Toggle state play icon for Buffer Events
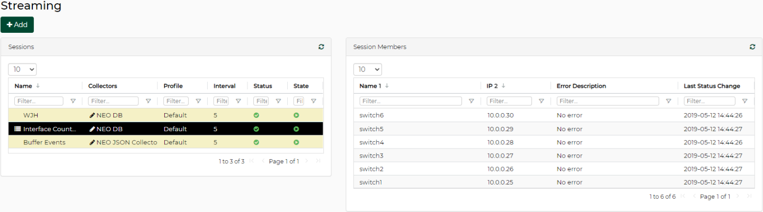763x212 pixels. pyautogui.click(x=296, y=142)
